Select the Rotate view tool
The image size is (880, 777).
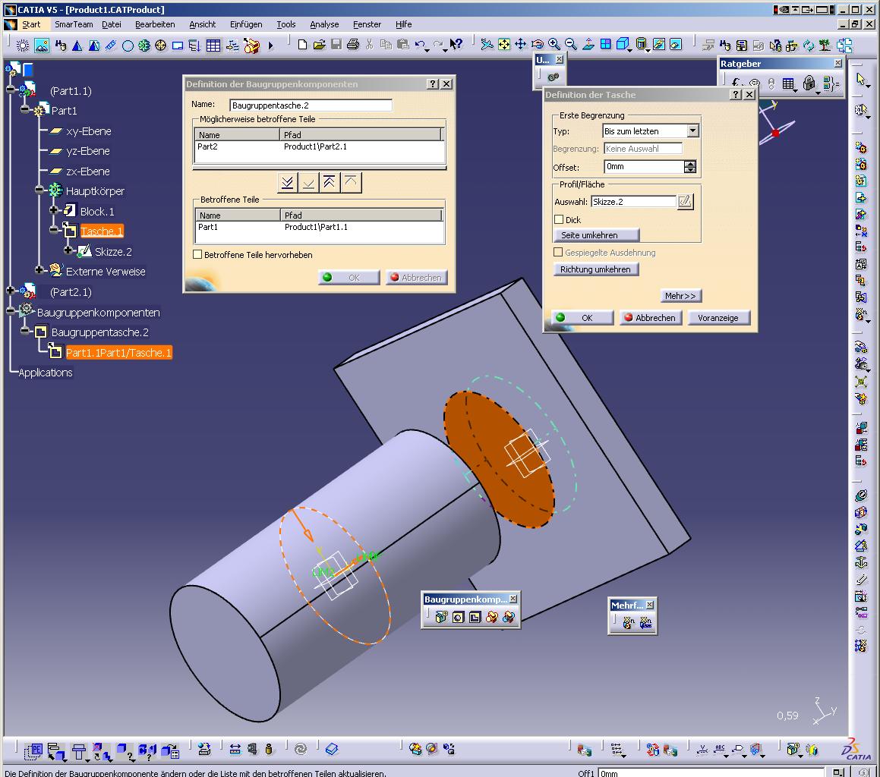(538, 45)
